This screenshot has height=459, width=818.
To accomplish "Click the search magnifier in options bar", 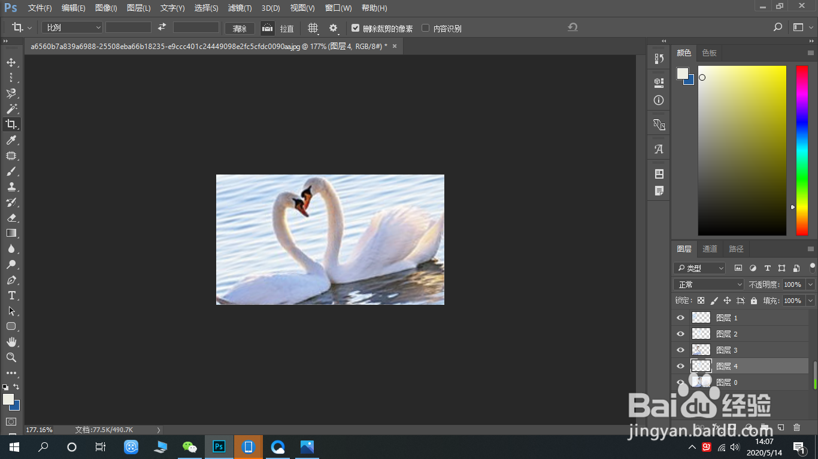I will click(777, 27).
